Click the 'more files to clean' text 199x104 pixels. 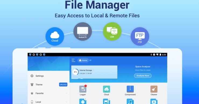point(143,70)
